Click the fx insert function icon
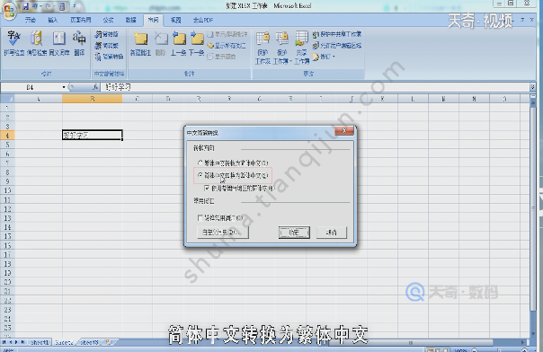 coord(95,87)
